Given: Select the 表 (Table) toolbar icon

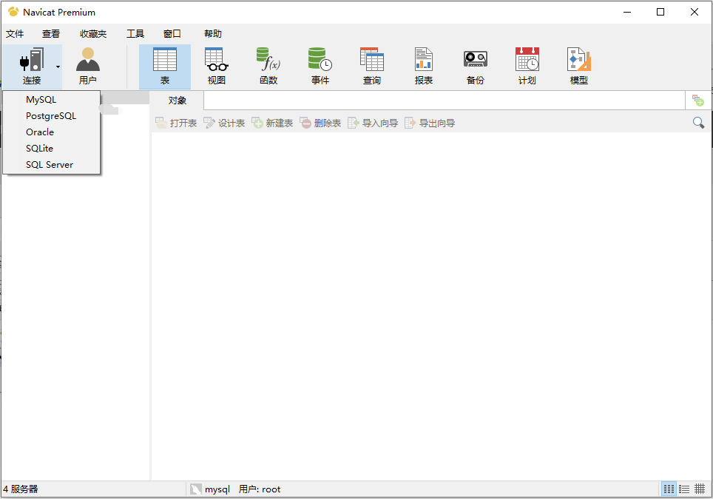Looking at the screenshot, I should (165, 67).
